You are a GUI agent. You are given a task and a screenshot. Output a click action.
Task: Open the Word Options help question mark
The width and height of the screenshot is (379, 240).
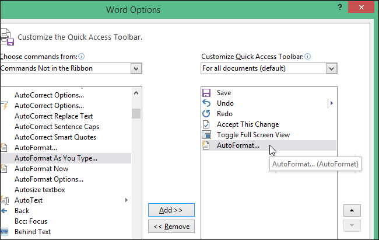pos(340,7)
